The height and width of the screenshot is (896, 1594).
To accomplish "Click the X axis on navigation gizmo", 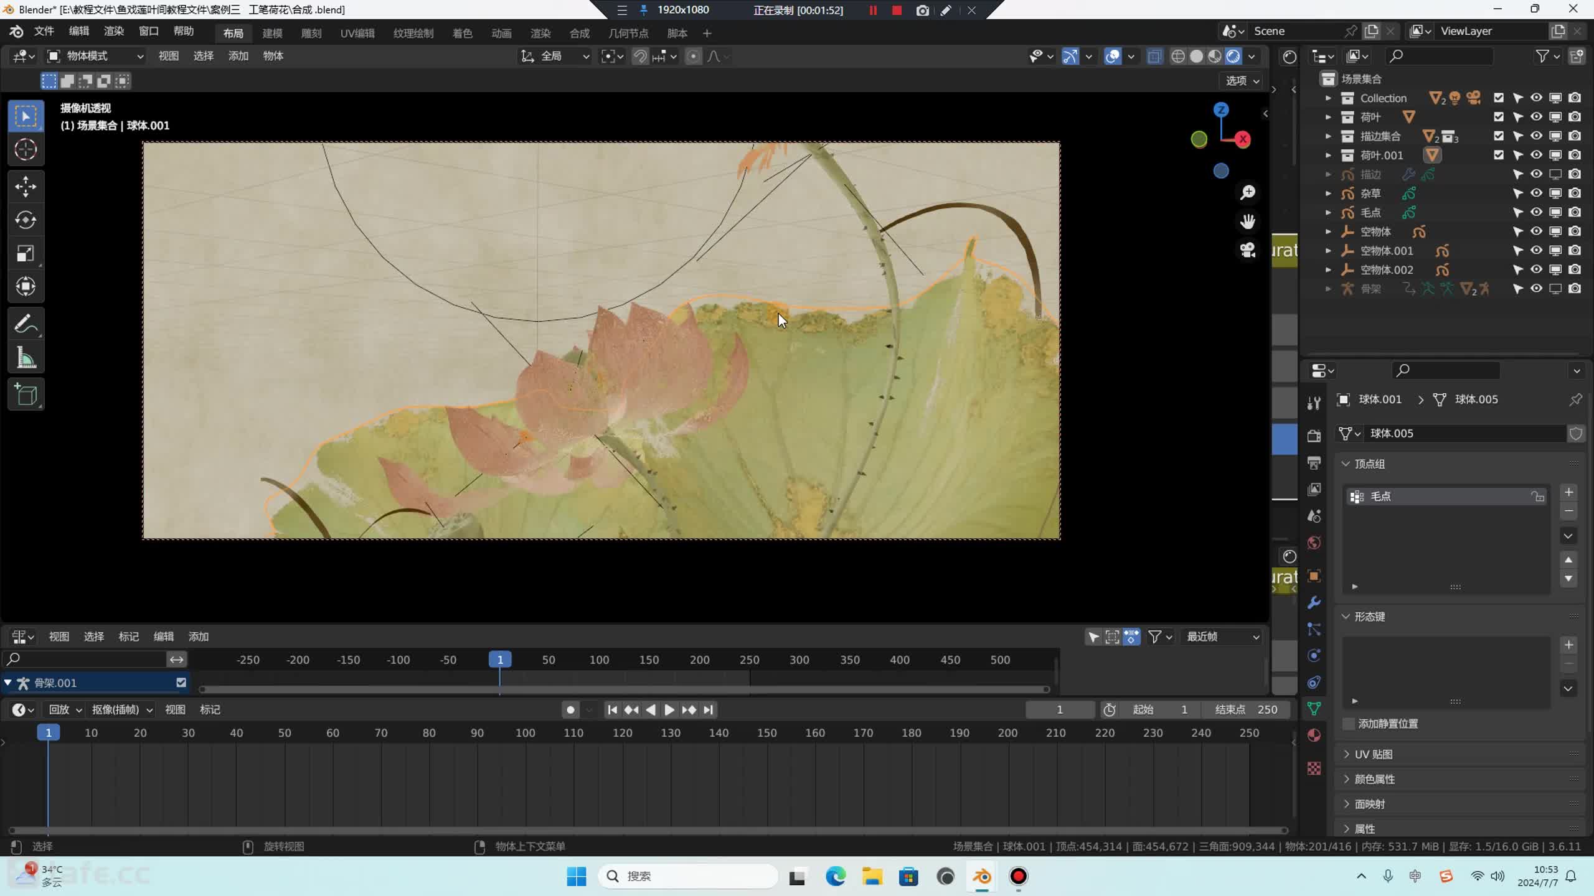I will click(1243, 139).
